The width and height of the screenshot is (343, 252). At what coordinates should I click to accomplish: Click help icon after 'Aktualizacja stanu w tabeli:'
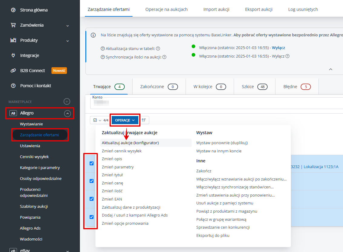(x=158, y=48)
